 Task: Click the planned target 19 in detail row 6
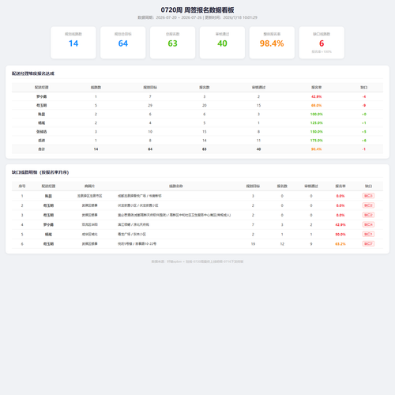point(253,244)
